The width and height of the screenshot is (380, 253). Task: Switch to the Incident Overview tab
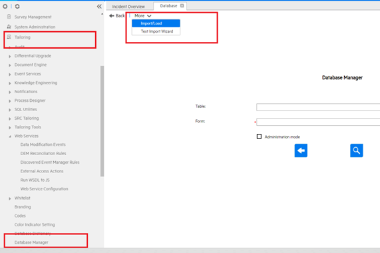pos(128,7)
